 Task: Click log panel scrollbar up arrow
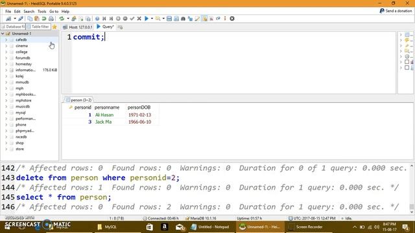click(x=412, y=166)
